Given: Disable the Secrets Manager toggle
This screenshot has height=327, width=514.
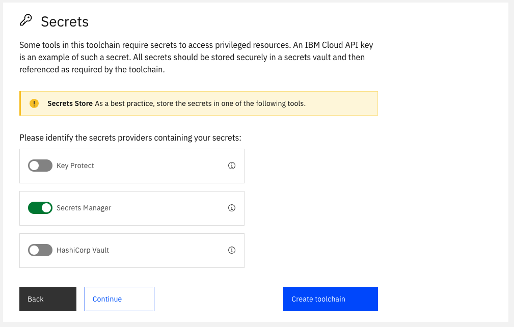Looking at the screenshot, I should coord(40,208).
